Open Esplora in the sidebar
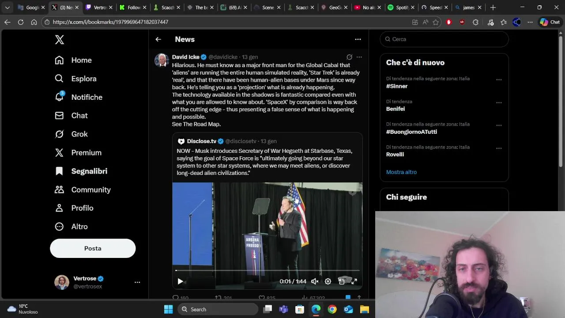Image resolution: width=565 pixels, height=318 pixels. point(75,79)
